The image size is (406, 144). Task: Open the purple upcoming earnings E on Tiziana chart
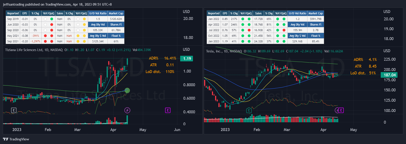pos(167,110)
